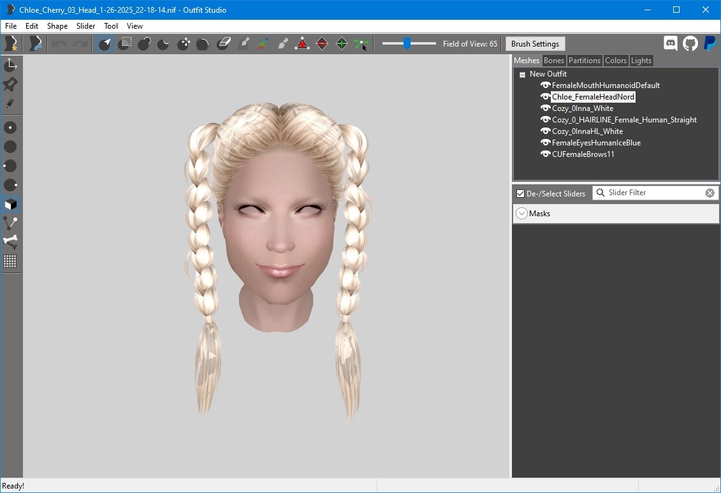Screen dimensions: 721x493
Task: Select the FemaleEyesHumanIceBlue mesh name
Action: coord(597,143)
